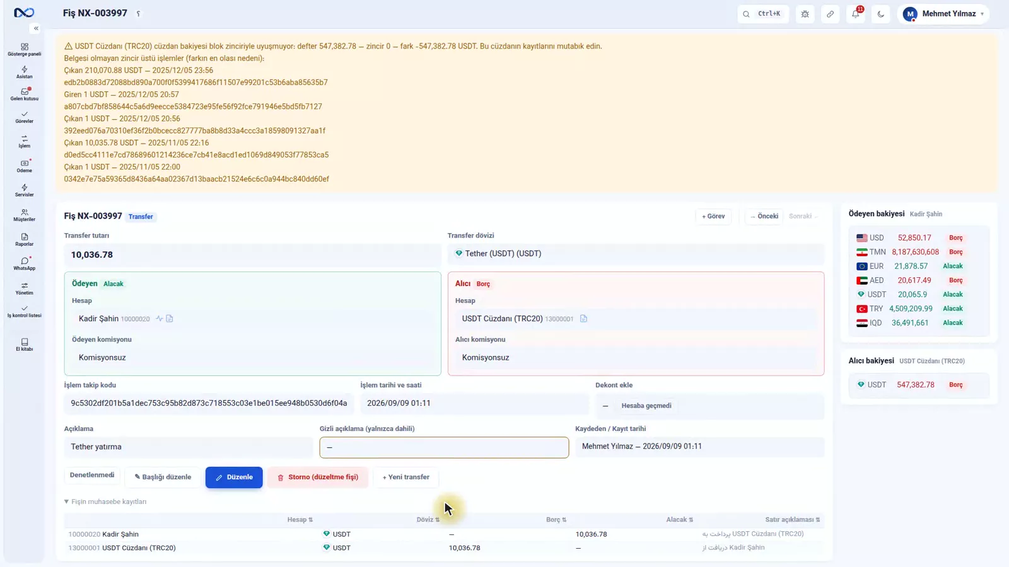This screenshot has height=567, width=1009.
Task: Click warning triangle icon in alert banner
Action: click(68, 46)
